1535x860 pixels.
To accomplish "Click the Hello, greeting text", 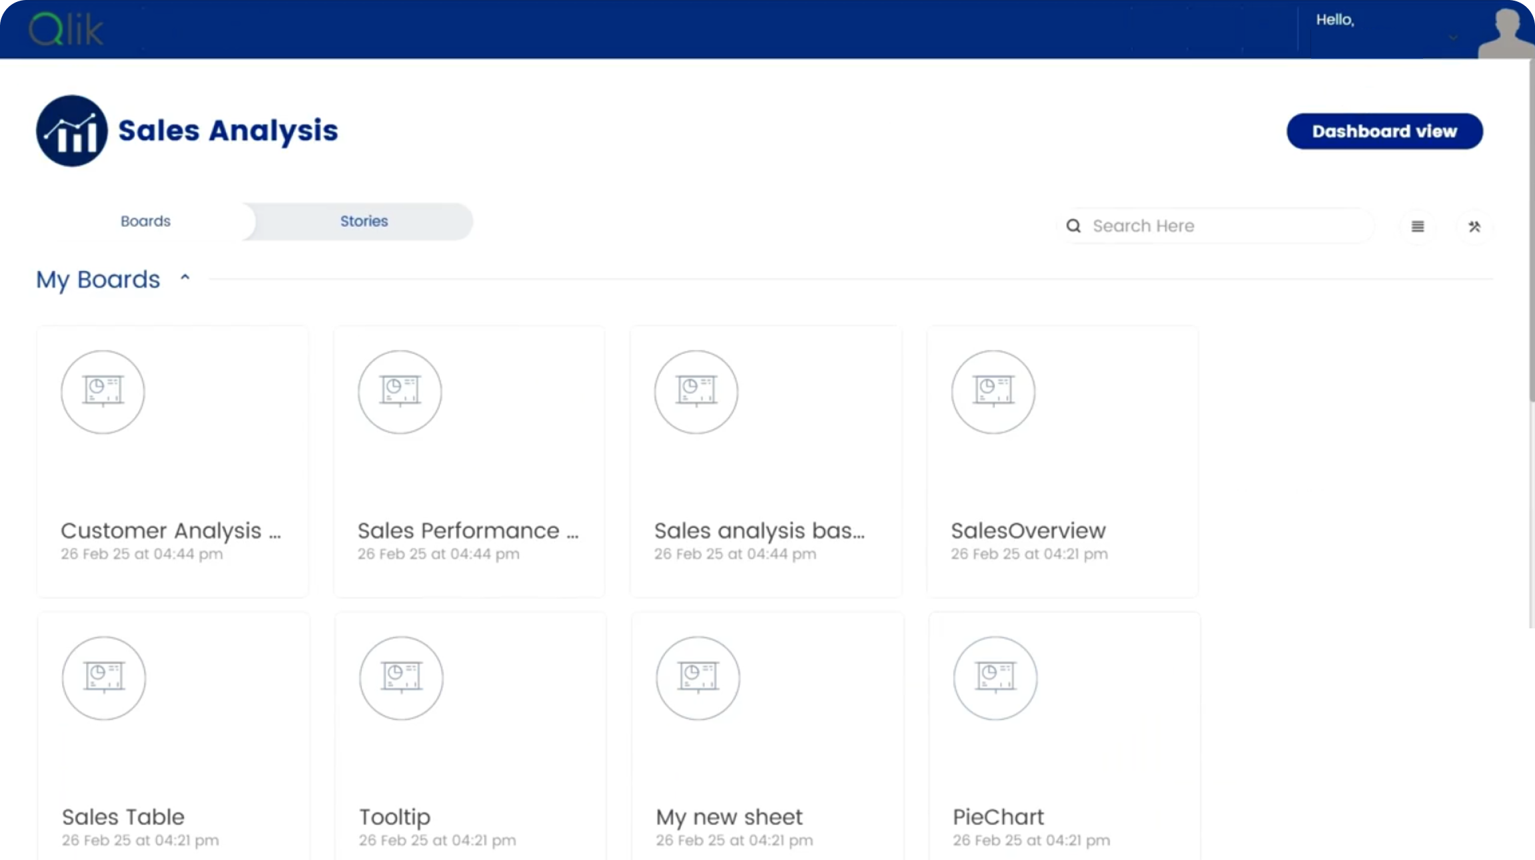I will tap(1335, 20).
